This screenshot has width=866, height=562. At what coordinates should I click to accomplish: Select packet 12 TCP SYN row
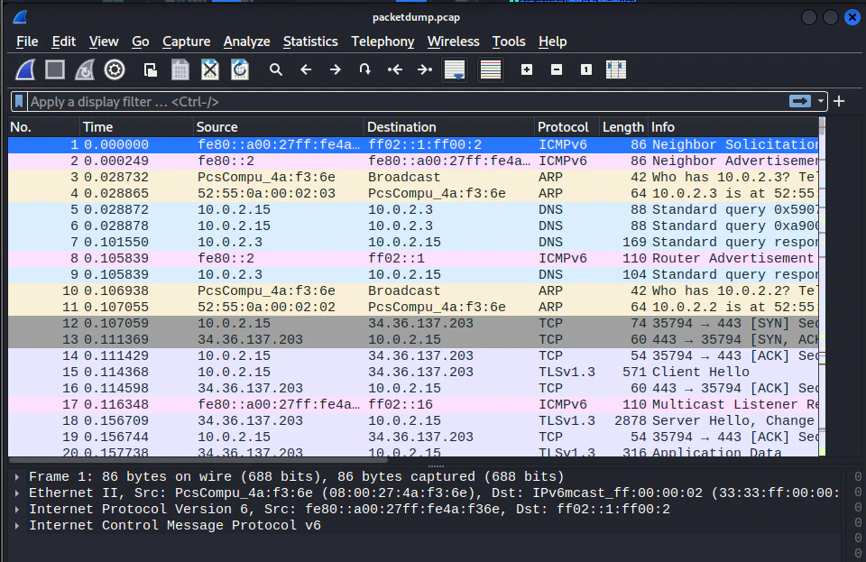(x=413, y=323)
